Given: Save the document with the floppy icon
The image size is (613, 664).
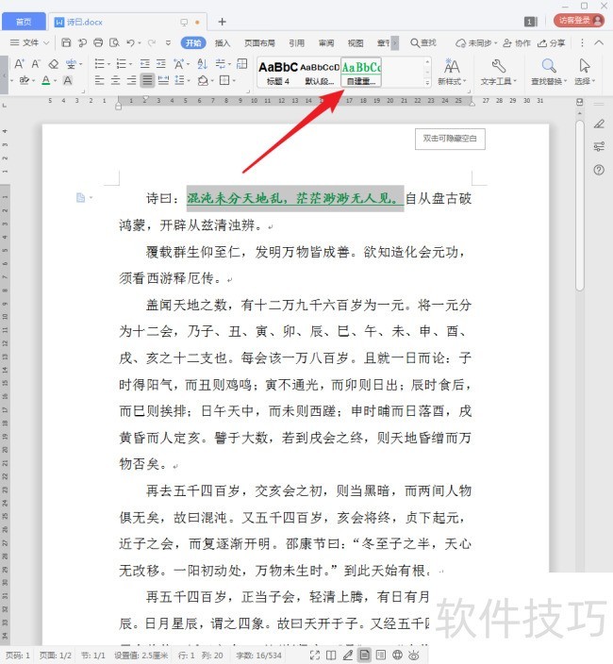Looking at the screenshot, I should point(66,42).
